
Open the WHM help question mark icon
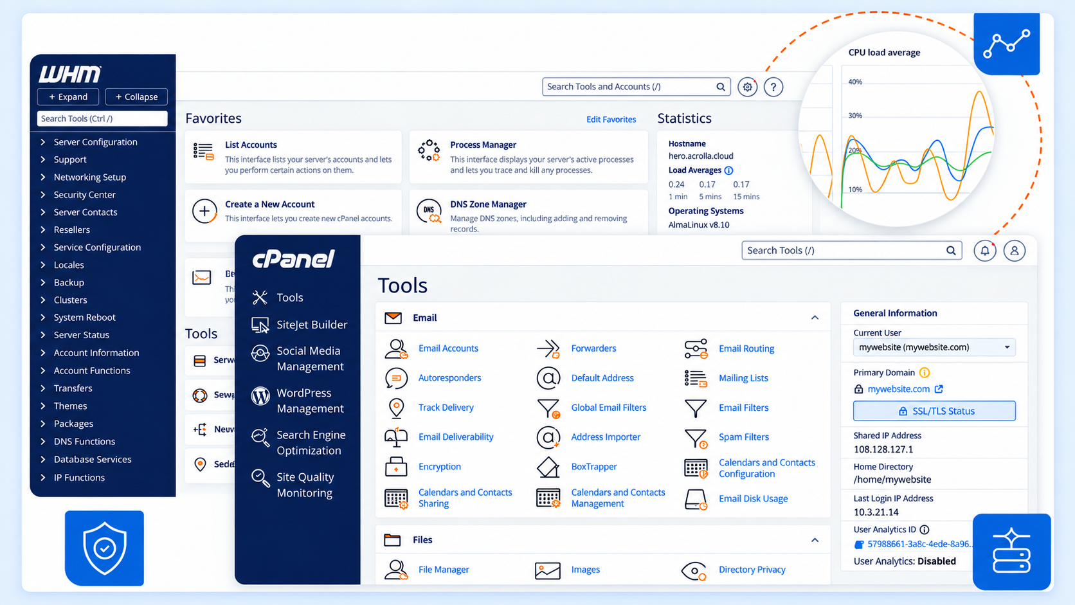[x=773, y=87]
